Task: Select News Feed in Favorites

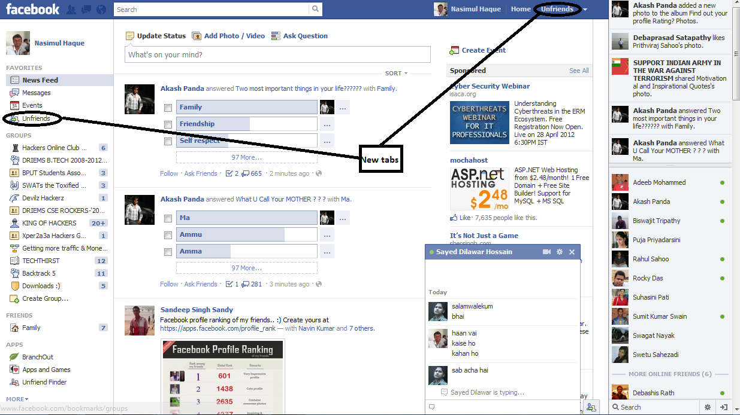Action: coord(59,80)
